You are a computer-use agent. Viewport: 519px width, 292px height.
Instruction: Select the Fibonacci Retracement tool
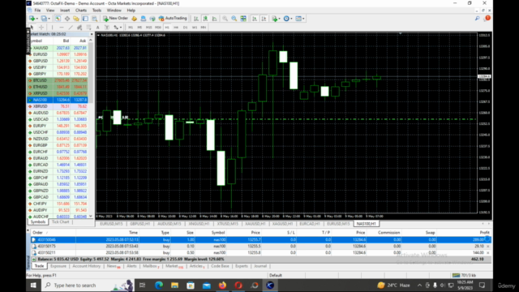coord(88,28)
